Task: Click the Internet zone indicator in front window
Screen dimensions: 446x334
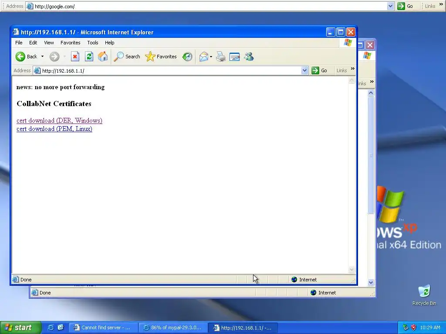Action: [304, 280]
